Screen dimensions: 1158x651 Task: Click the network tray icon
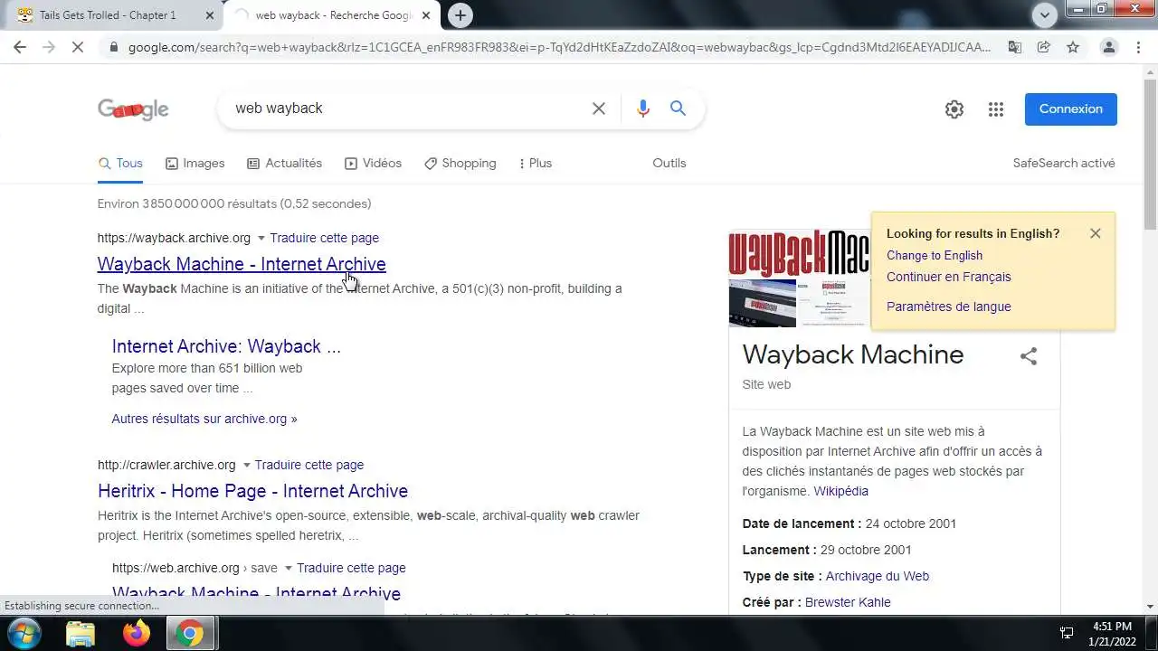click(x=1067, y=633)
